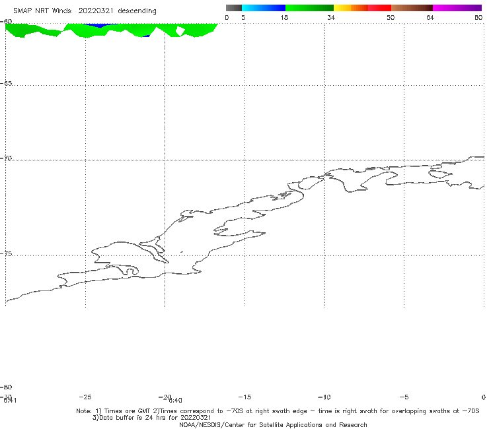The image size is (489, 429).
Task: Click the green segment of the wind color scale
Action: click(x=309, y=8)
